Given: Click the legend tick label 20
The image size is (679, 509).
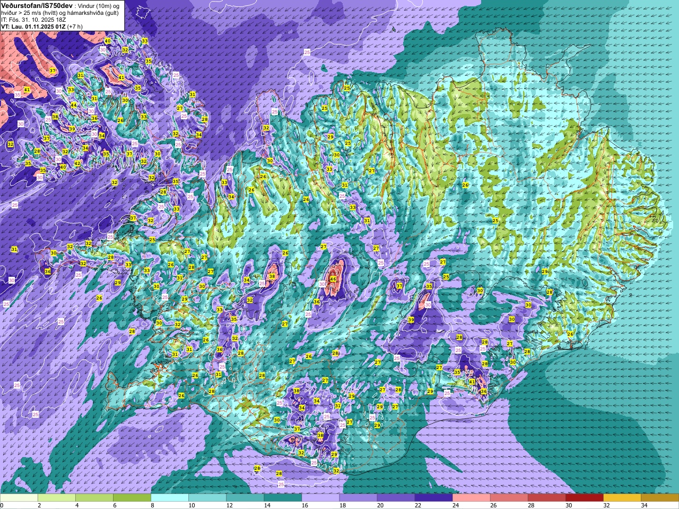Looking at the screenshot, I should pos(380,505).
